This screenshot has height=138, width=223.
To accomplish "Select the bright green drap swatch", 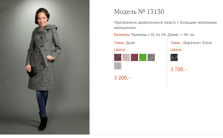I will [143, 57].
